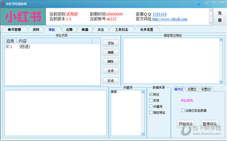227x141 pixels.
Task: Click the 删除 button
Action: 110,62
